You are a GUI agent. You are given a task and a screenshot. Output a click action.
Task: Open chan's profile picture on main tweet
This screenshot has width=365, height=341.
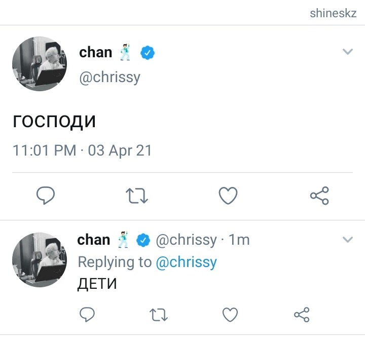point(40,64)
